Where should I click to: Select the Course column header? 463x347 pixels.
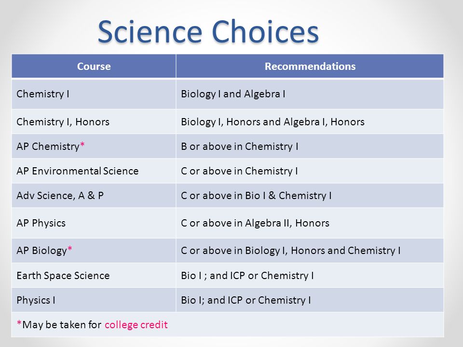[x=94, y=67]
